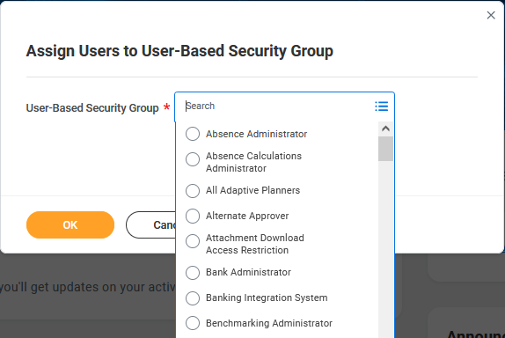This screenshot has height=338, width=505.
Task: Close the Assign Users dialog with X
Action: tap(491, 15)
